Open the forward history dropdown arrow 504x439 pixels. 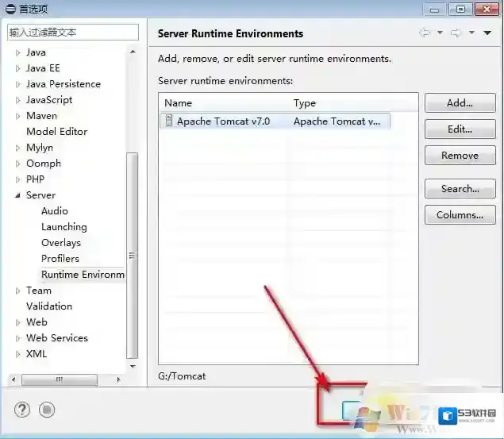tap(471, 33)
